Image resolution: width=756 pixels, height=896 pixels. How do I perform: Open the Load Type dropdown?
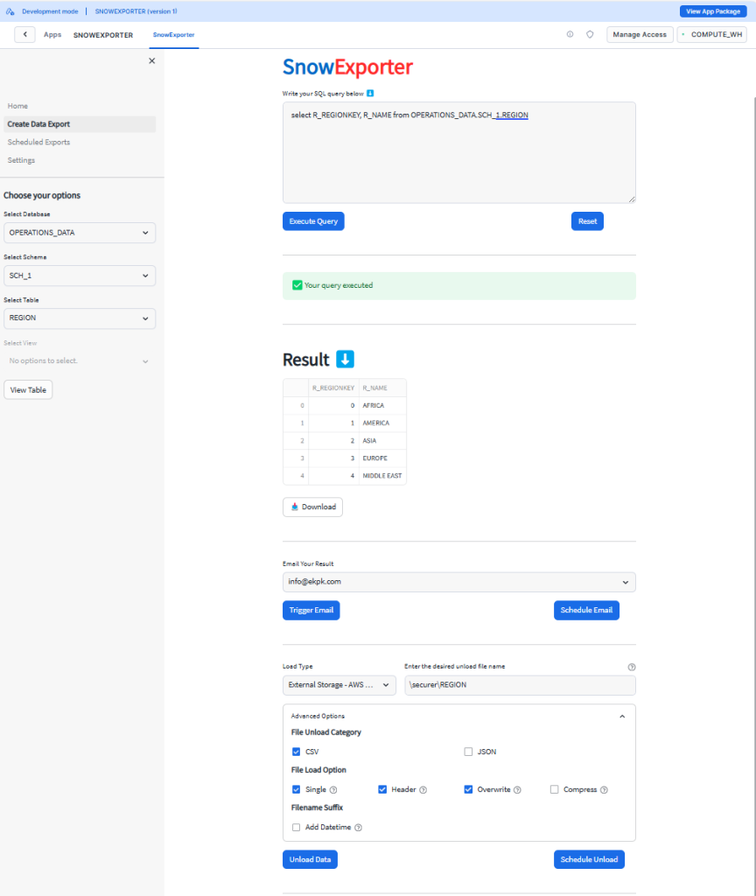(x=339, y=685)
